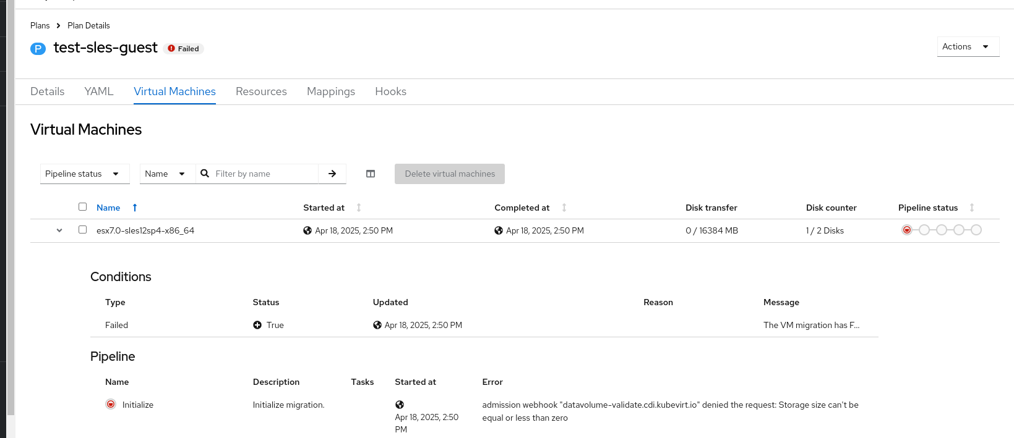Sort by Completed at column icon

point(564,208)
